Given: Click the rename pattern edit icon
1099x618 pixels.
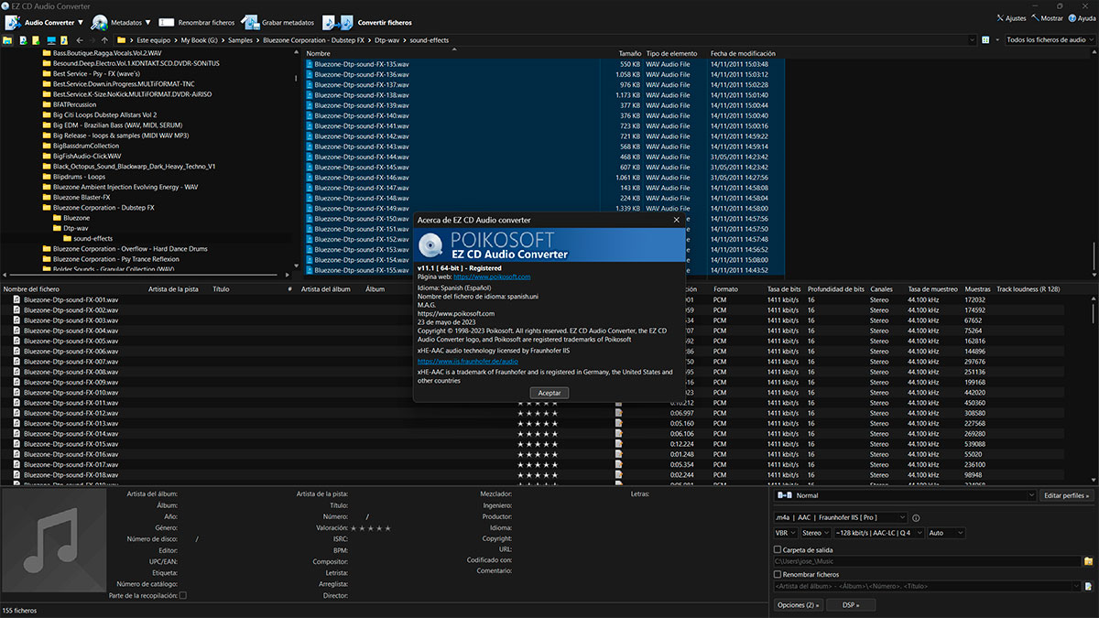Looking at the screenshot, I should click(x=1088, y=586).
